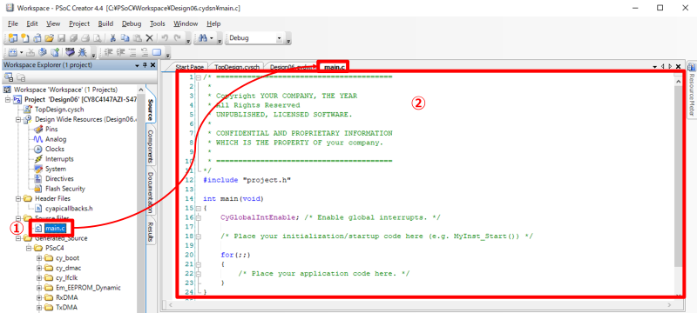Viewport: 697px width, 313px height.
Task: Open the Build menu
Action: (x=105, y=23)
